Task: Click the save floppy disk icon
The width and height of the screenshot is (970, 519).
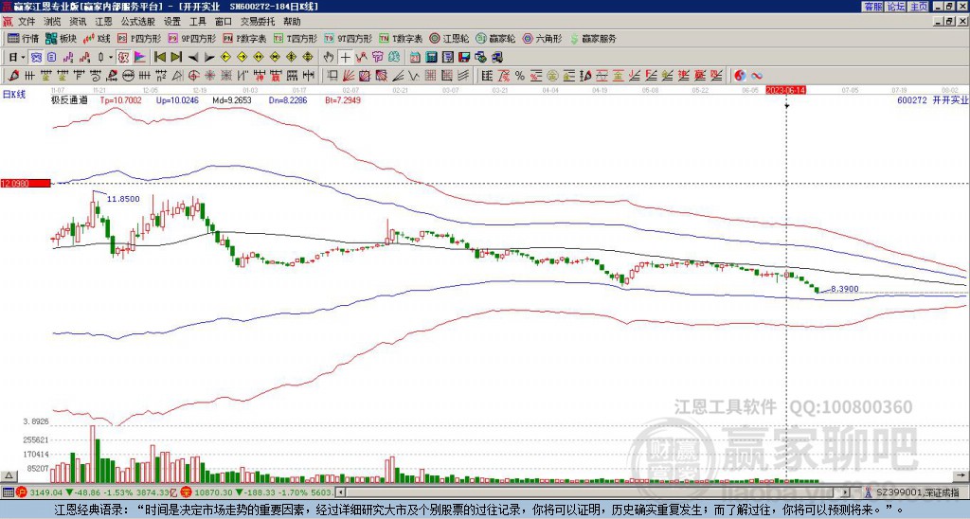Action: coord(464,58)
